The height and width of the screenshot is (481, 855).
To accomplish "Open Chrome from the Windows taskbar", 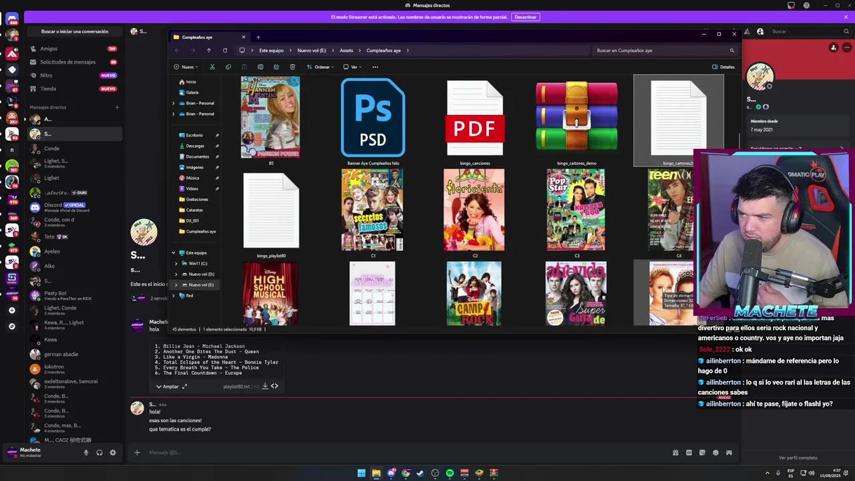I will tap(405, 473).
